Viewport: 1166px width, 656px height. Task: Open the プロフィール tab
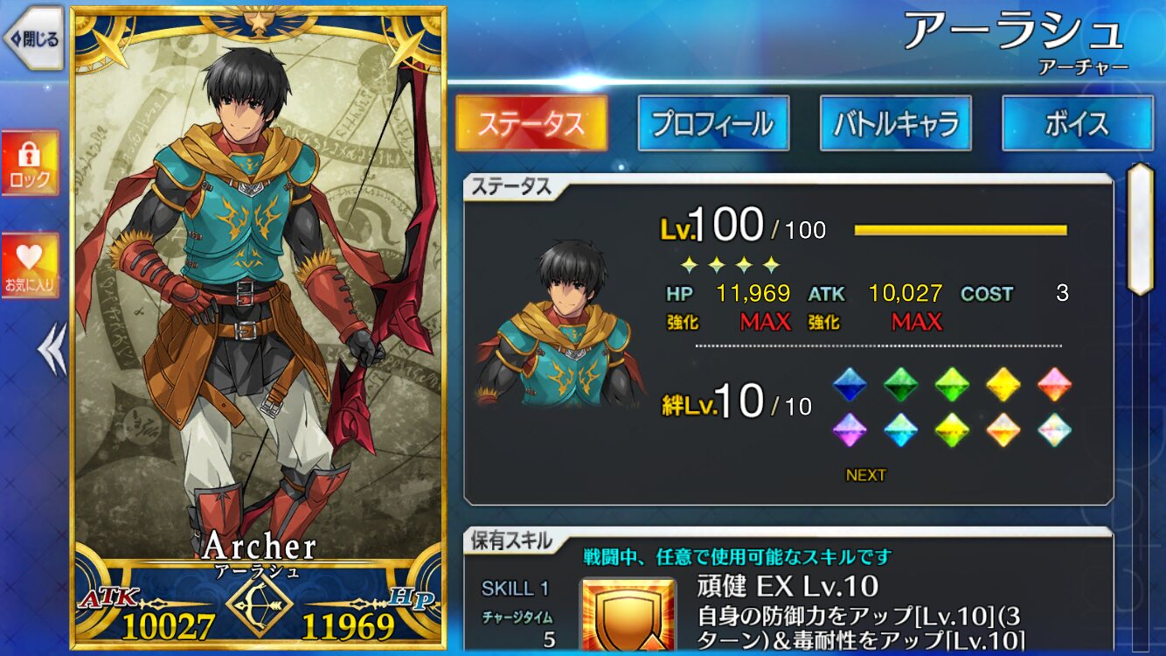[x=713, y=123]
